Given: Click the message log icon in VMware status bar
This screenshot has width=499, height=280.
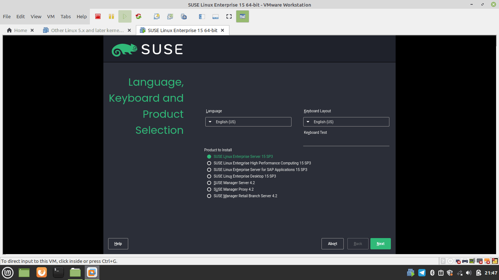Looking at the screenshot, I should (x=495, y=261).
